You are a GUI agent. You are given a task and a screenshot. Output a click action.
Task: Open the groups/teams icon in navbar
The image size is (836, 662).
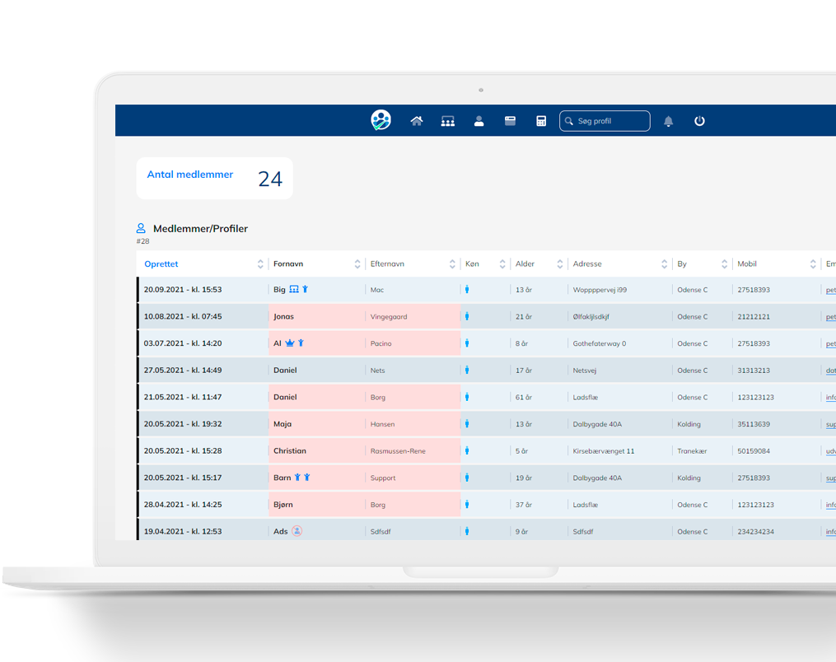pos(447,121)
